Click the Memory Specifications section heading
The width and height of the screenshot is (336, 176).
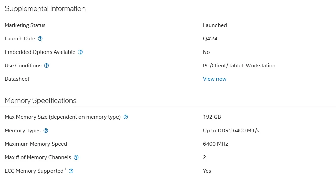[40, 100]
